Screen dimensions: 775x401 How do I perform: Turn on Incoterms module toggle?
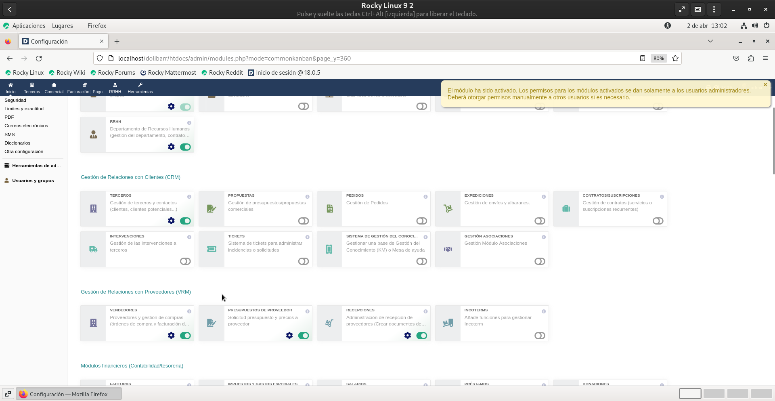[x=539, y=336]
